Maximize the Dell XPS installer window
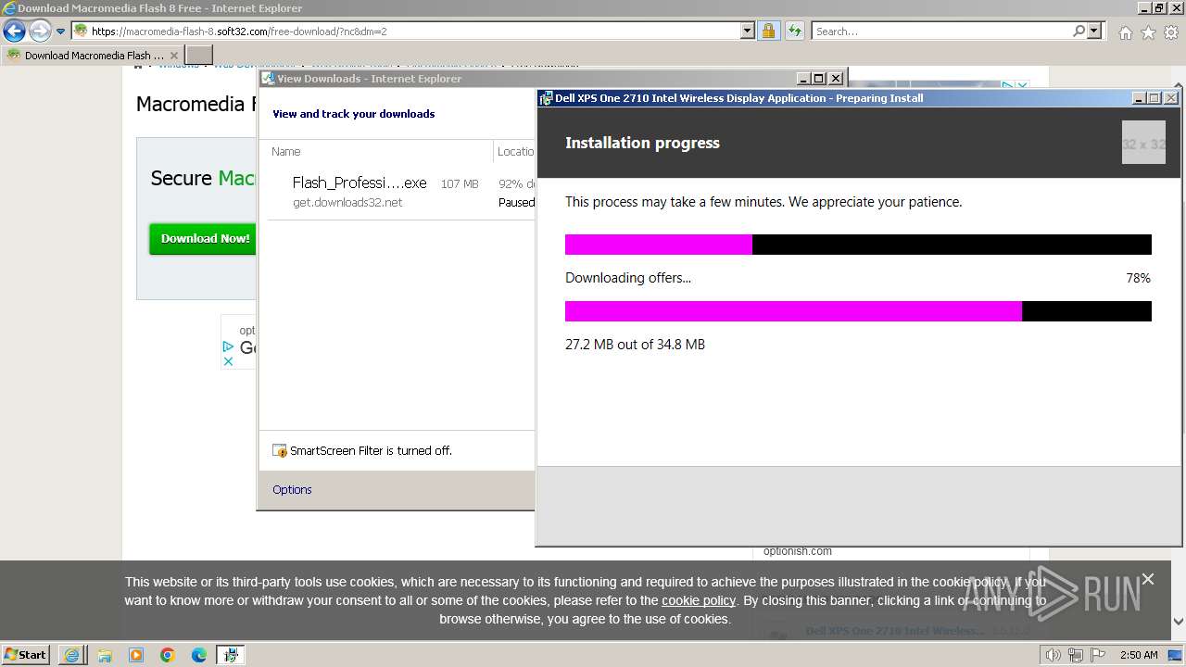 [x=1154, y=98]
